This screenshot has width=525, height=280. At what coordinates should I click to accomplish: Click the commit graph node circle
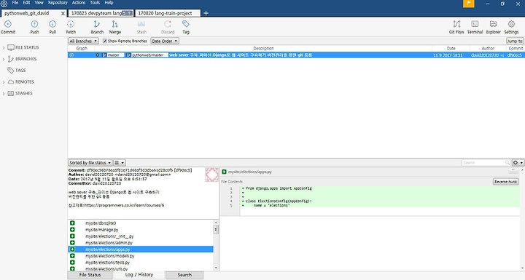pos(71,55)
